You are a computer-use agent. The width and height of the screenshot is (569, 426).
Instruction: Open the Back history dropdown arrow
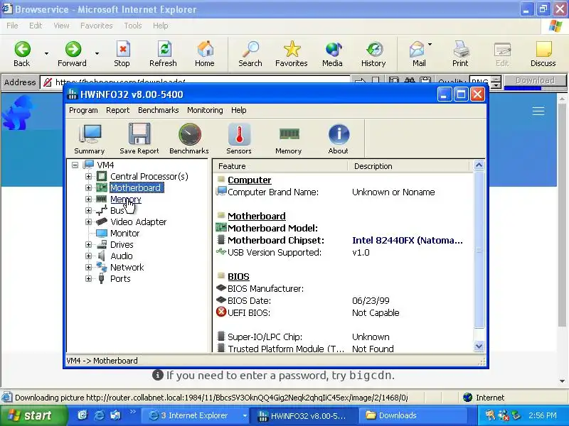tap(46, 54)
